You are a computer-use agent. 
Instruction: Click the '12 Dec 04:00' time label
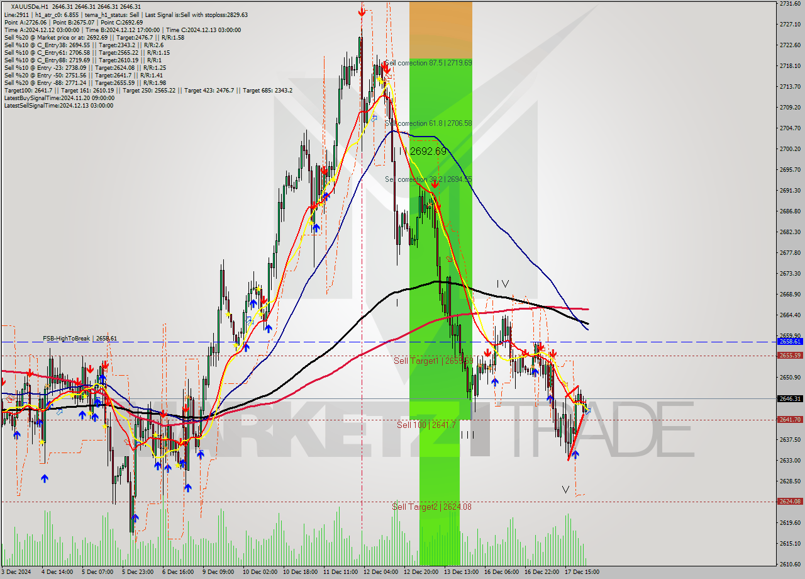pyautogui.click(x=380, y=572)
